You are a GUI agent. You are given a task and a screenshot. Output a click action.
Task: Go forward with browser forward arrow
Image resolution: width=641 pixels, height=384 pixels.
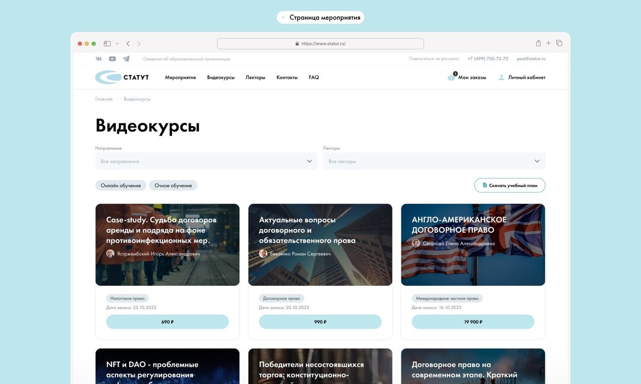[139, 43]
